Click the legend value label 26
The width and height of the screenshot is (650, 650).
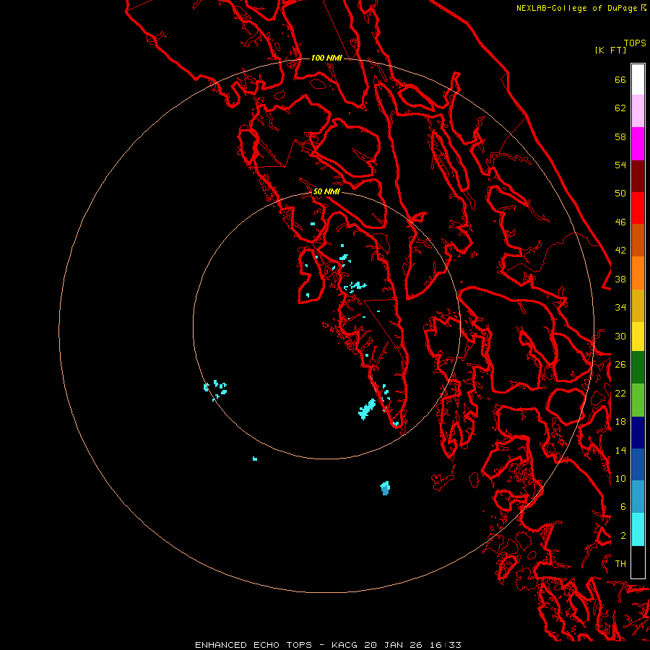pyautogui.click(x=620, y=365)
